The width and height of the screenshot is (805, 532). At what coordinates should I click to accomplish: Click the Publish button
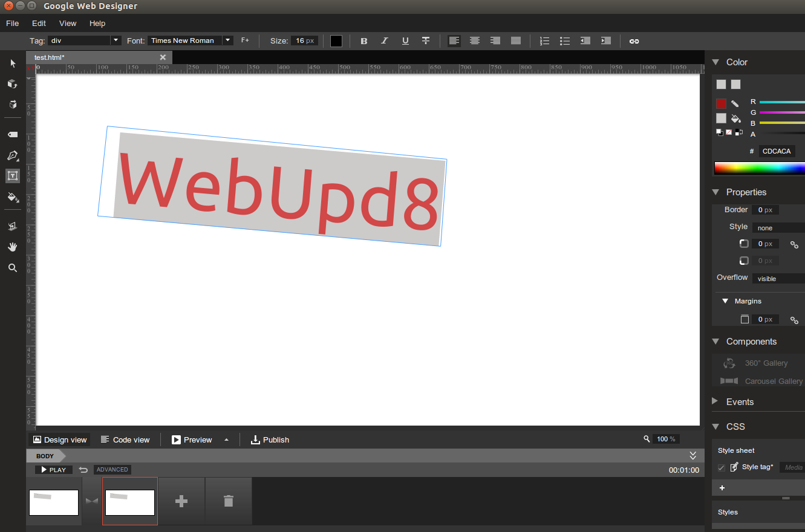270,440
